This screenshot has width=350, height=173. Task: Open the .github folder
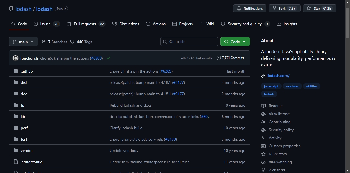pyautogui.click(x=27, y=71)
